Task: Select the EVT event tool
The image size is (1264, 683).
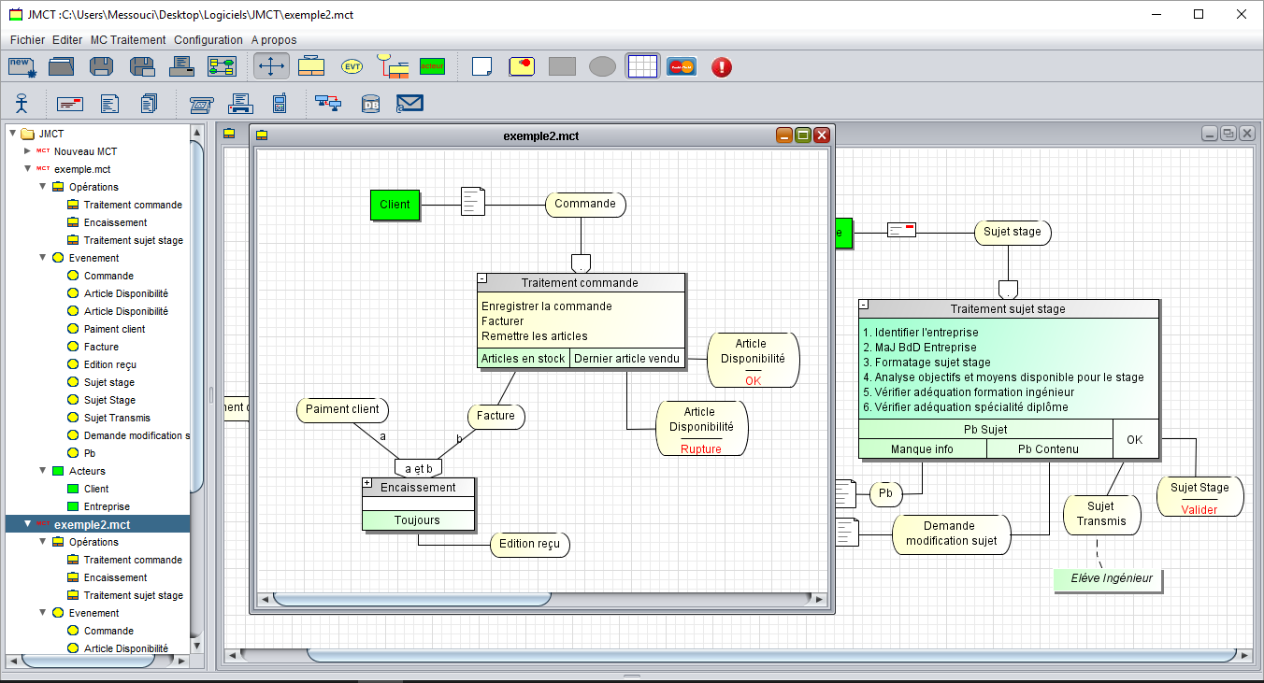Action: pos(352,66)
